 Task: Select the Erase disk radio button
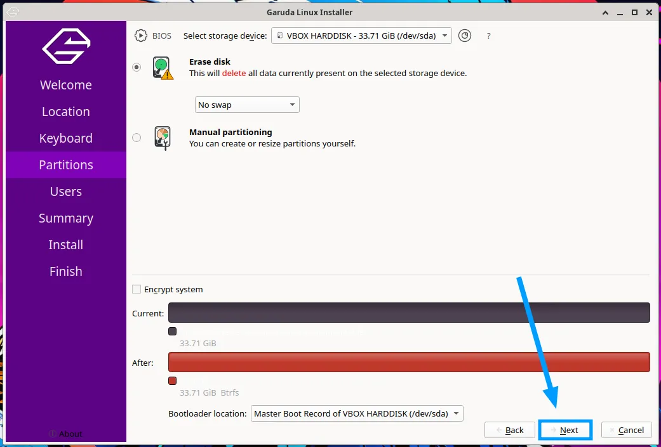click(137, 67)
